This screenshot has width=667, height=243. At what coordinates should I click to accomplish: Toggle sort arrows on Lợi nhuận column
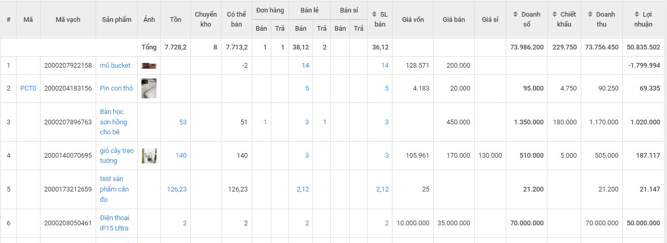click(x=637, y=15)
